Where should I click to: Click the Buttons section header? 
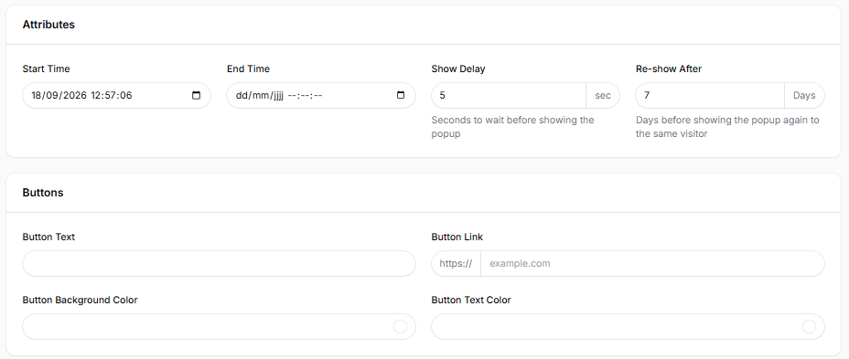[43, 193]
